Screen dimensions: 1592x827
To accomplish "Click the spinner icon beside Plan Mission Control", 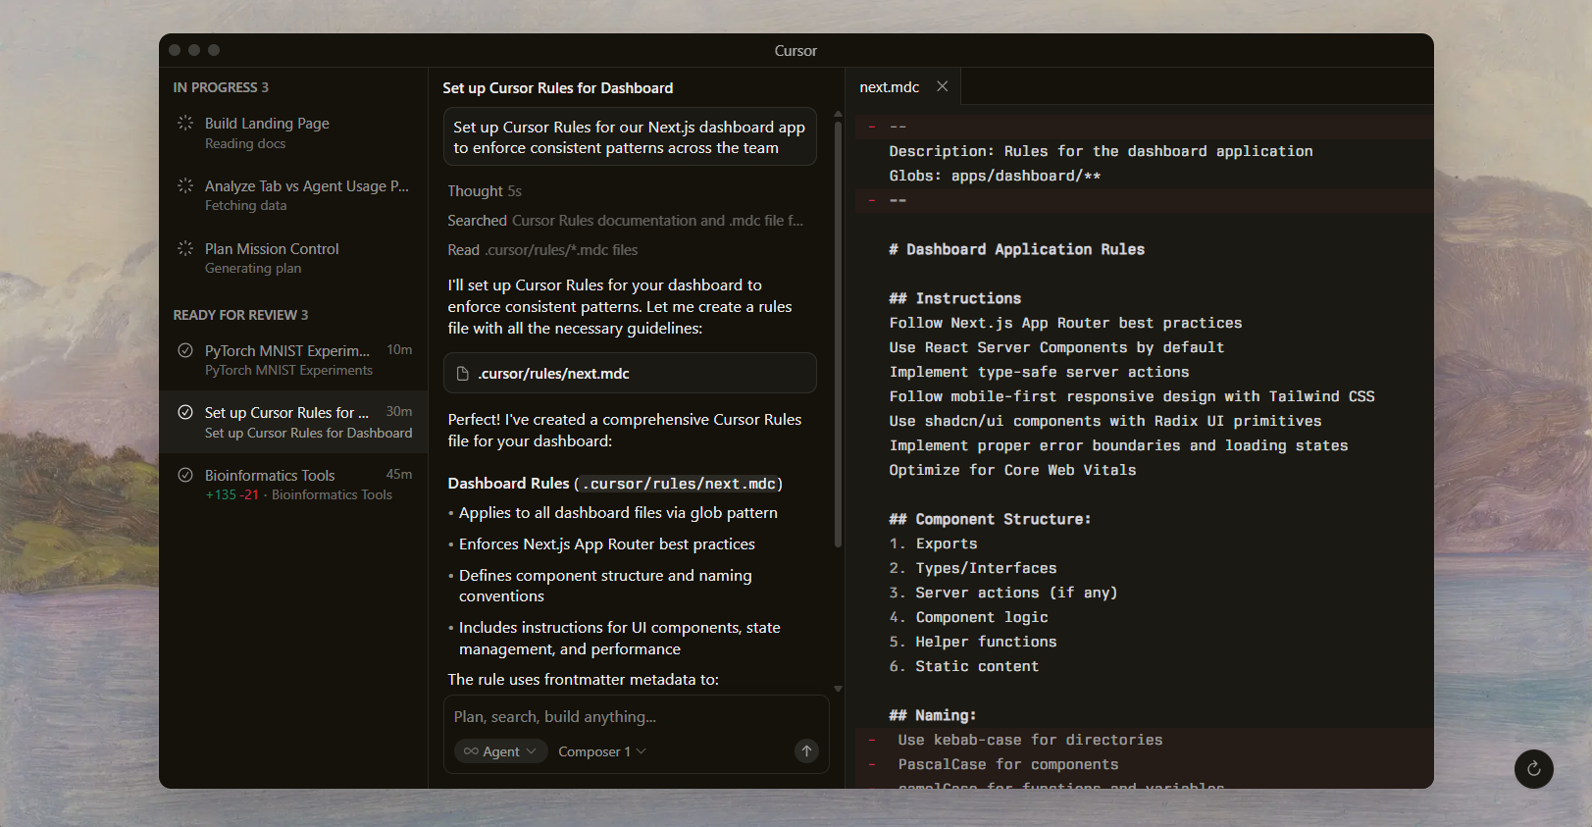I will [x=184, y=248].
